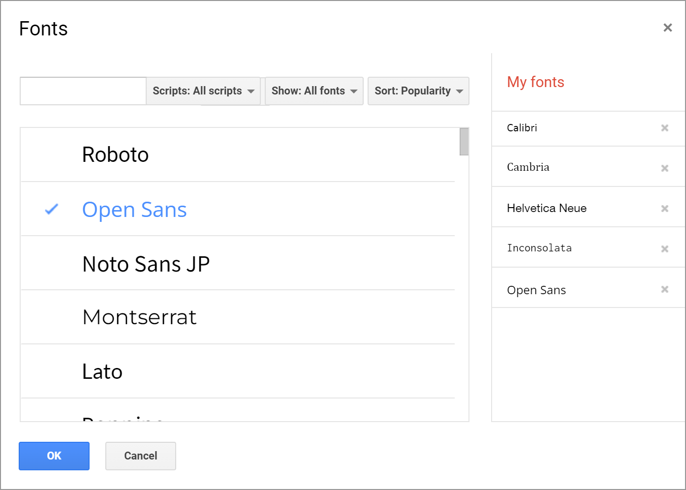
Task: Add Noto Sans JP font
Action: point(238,263)
